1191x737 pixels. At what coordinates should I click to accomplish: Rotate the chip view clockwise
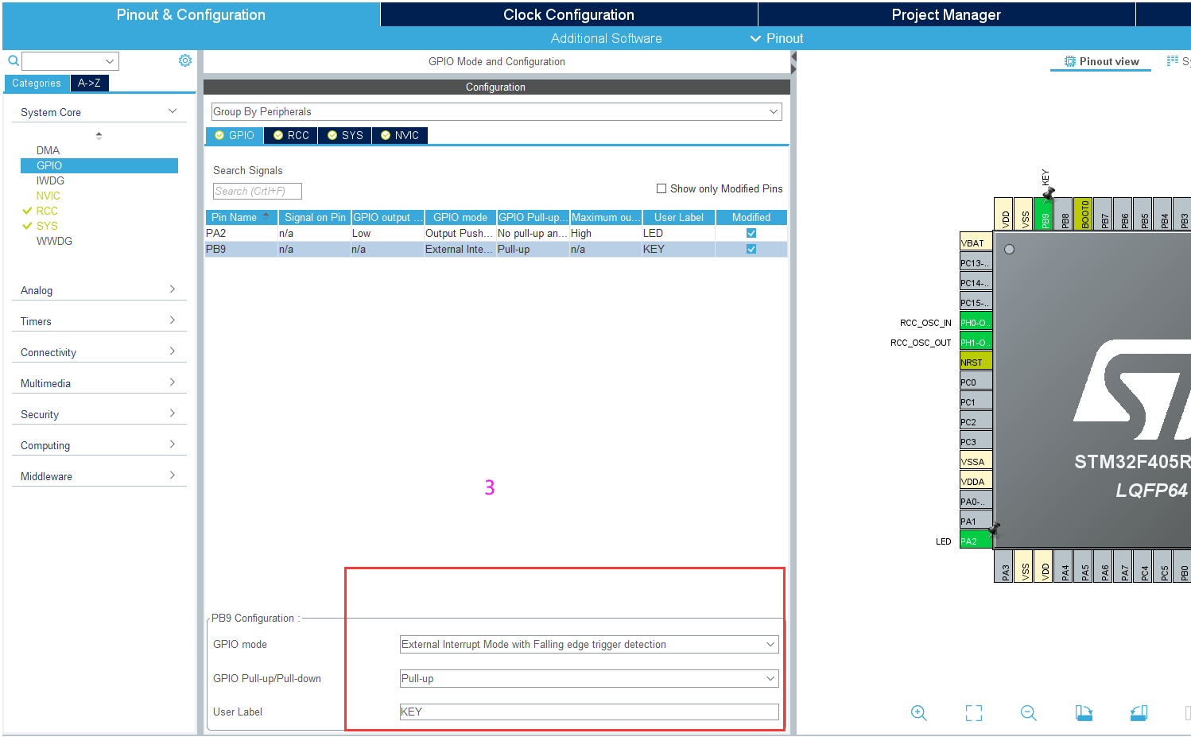click(1084, 713)
